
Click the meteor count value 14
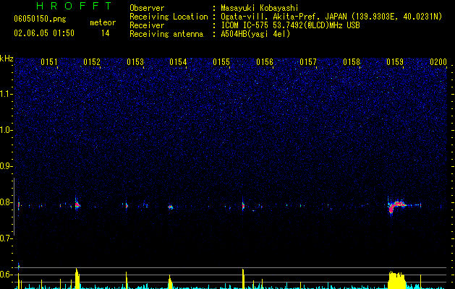point(106,33)
